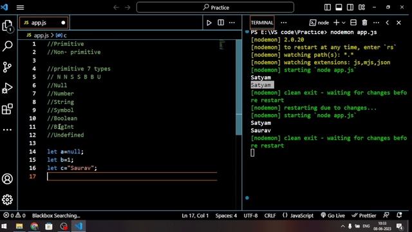Viewport: 412px width, 232px height.
Task: Click Prettier status item
Action: [364, 215]
